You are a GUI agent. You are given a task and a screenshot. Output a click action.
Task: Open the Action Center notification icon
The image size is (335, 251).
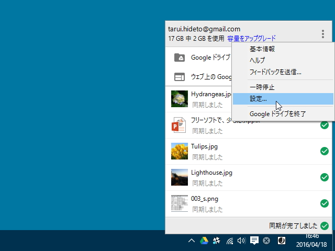pos(254,241)
